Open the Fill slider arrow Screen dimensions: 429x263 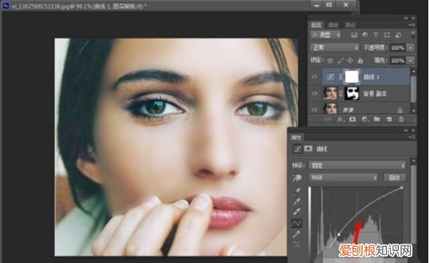[410, 60]
